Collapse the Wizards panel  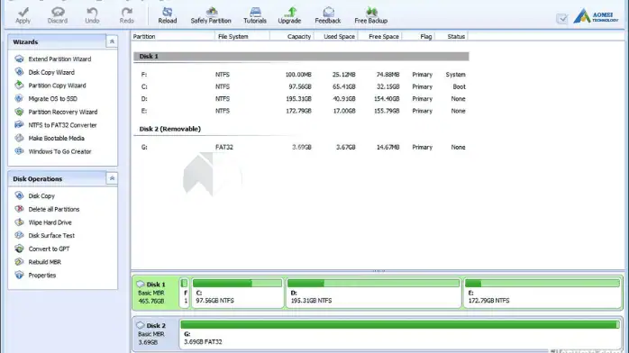coord(112,41)
